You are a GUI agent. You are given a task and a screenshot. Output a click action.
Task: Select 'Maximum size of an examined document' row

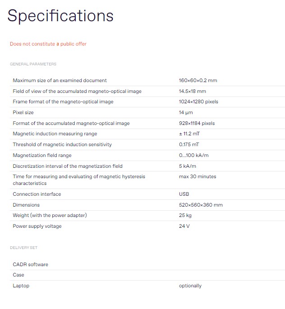pyautogui.click(x=60, y=81)
